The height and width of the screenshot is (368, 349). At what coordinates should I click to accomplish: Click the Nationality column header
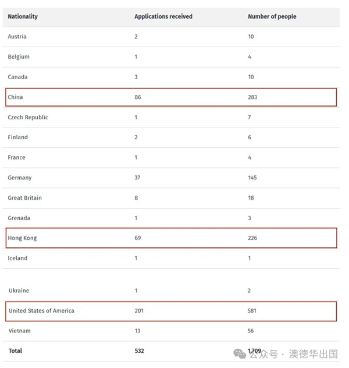tap(23, 16)
